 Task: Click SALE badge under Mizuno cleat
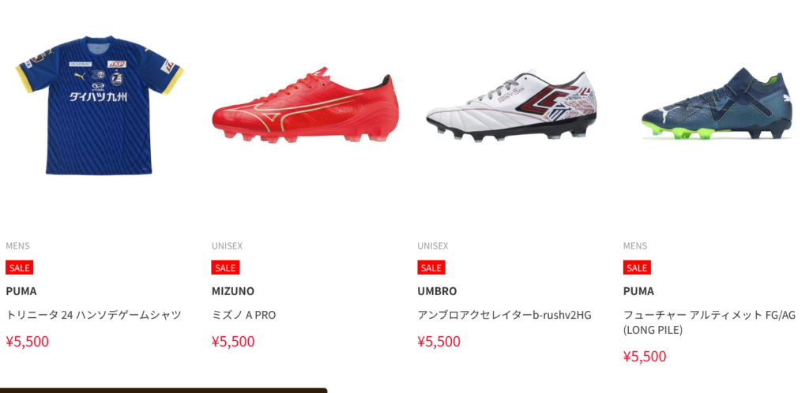click(x=225, y=268)
